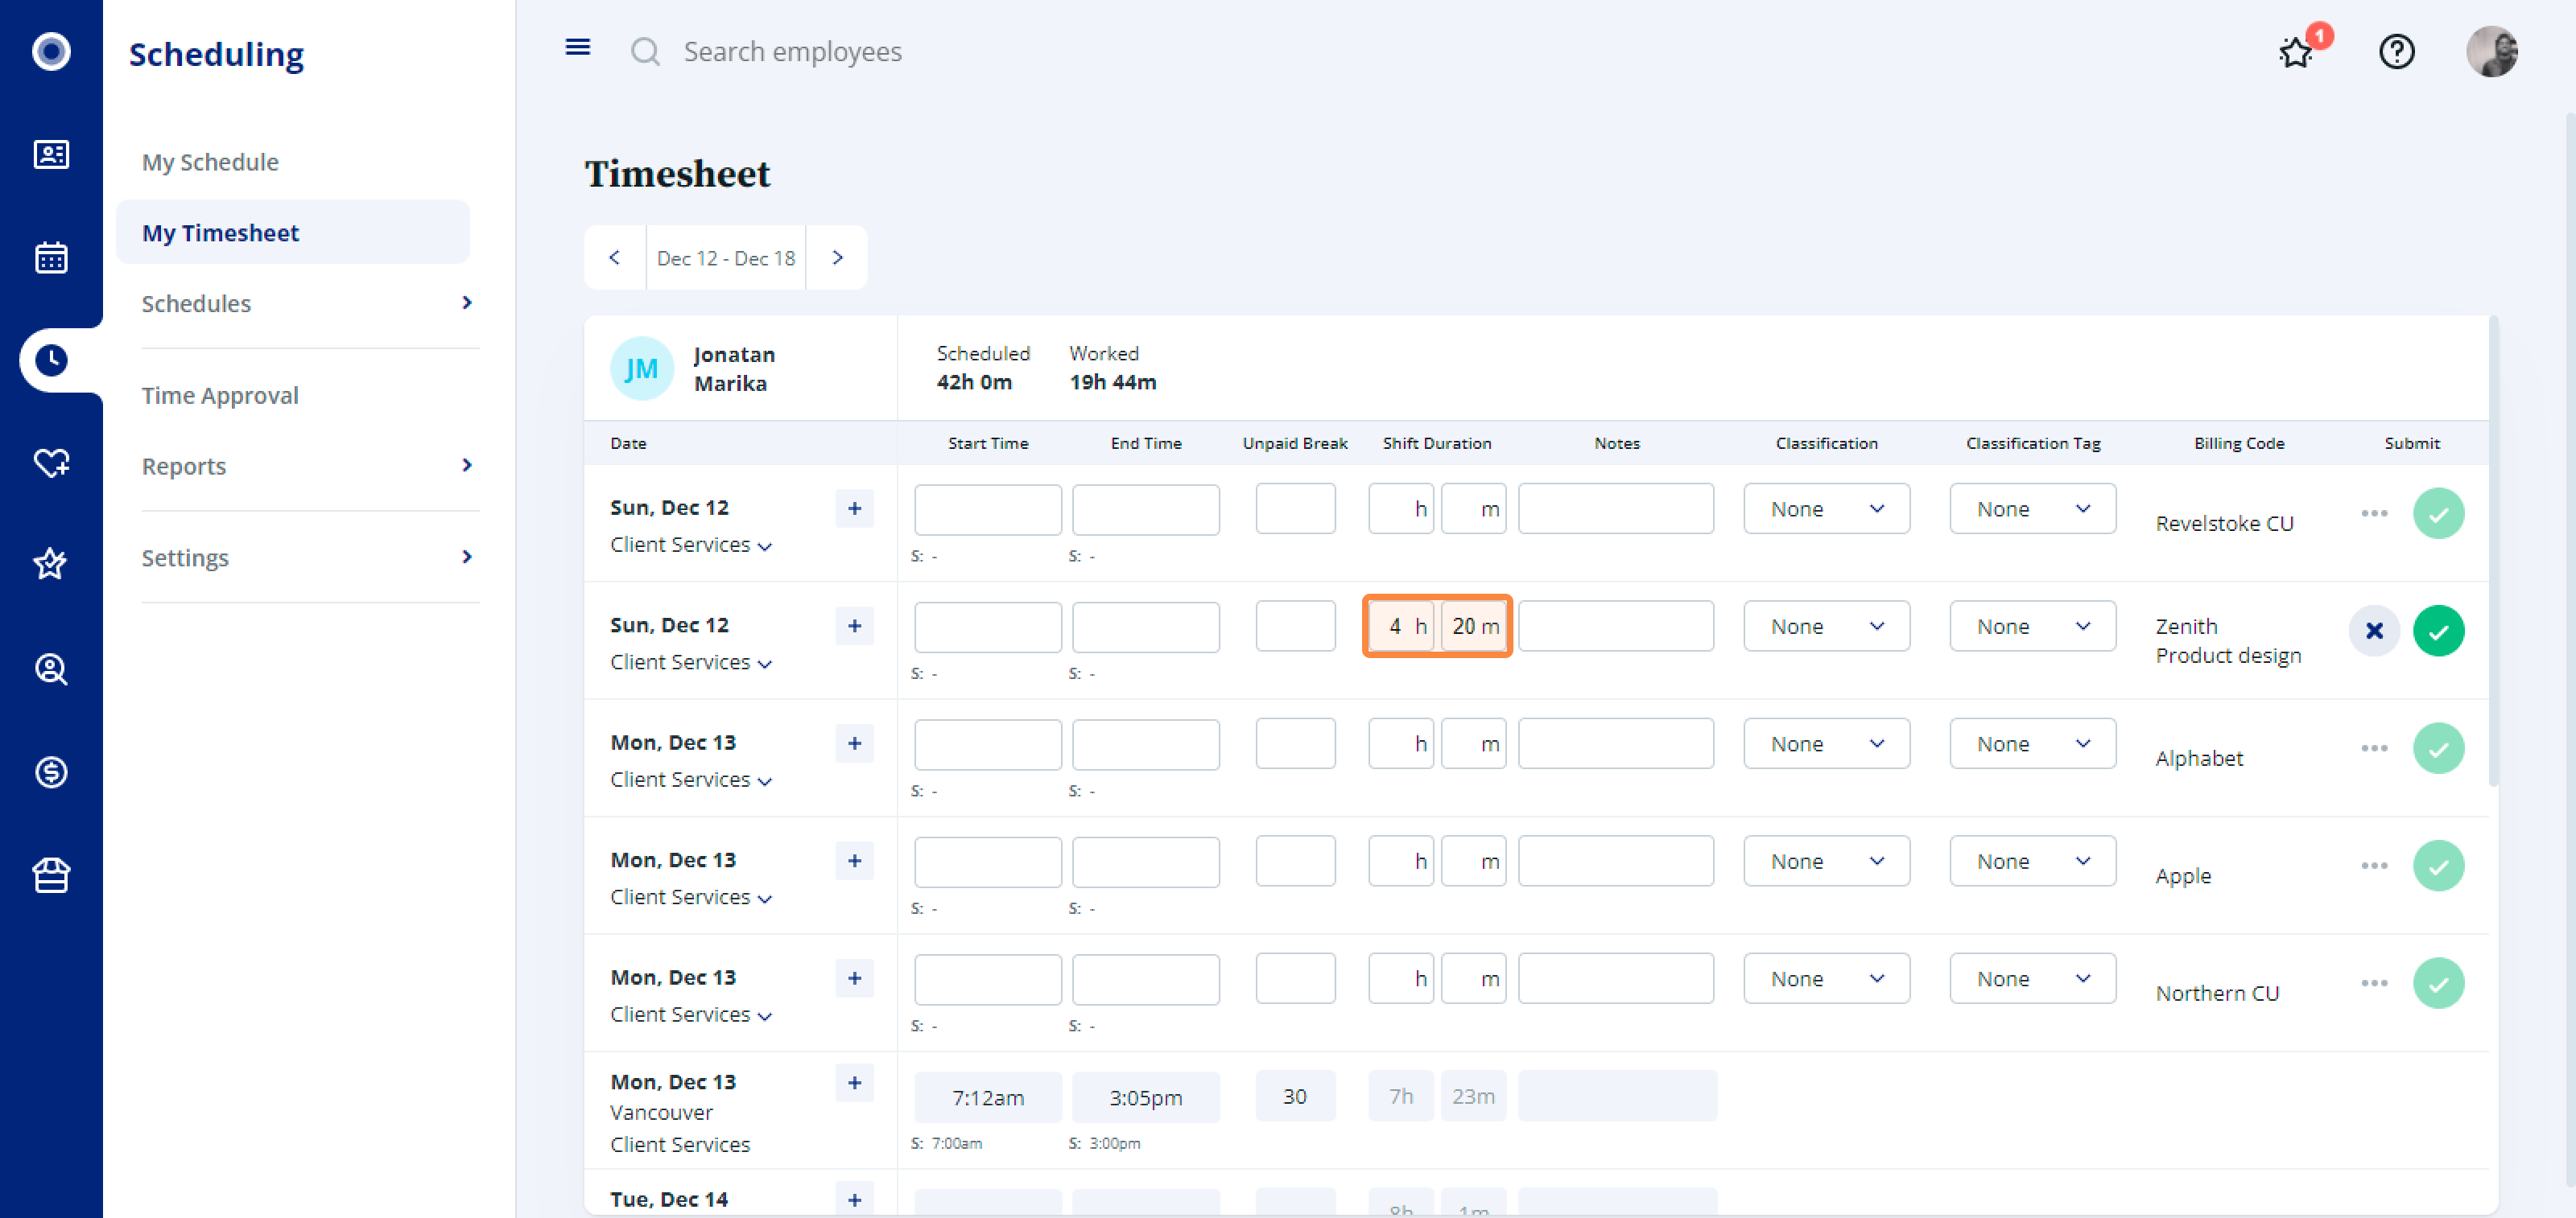
Task: Submit the Revelstoke CU entry checkmark
Action: click(x=2438, y=513)
